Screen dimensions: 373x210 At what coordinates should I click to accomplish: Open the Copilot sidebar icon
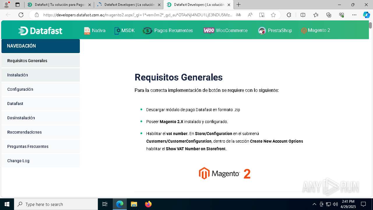(x=366, y=15)
